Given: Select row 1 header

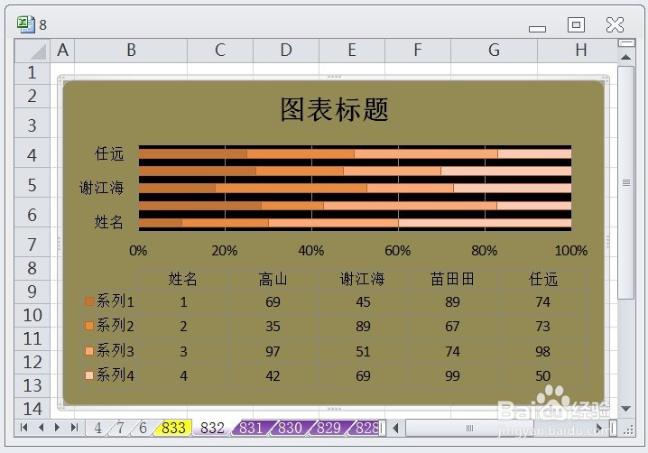Looking at the screenshot, I should 32,73.
